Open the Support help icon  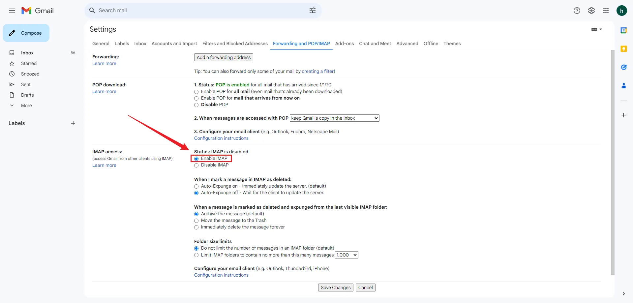click(x=577, y=11)
